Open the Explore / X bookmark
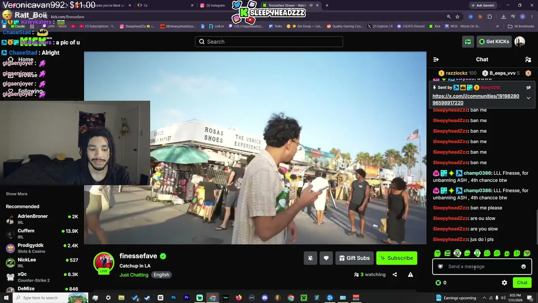Viewport: 538px width, 303px height. coord(380,26)
